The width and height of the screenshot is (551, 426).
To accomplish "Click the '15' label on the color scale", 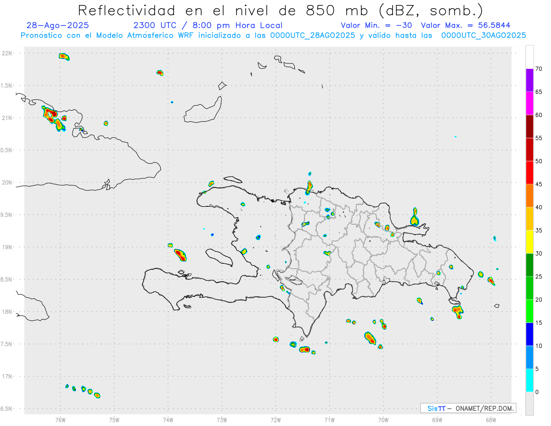I will coord(539,323).
